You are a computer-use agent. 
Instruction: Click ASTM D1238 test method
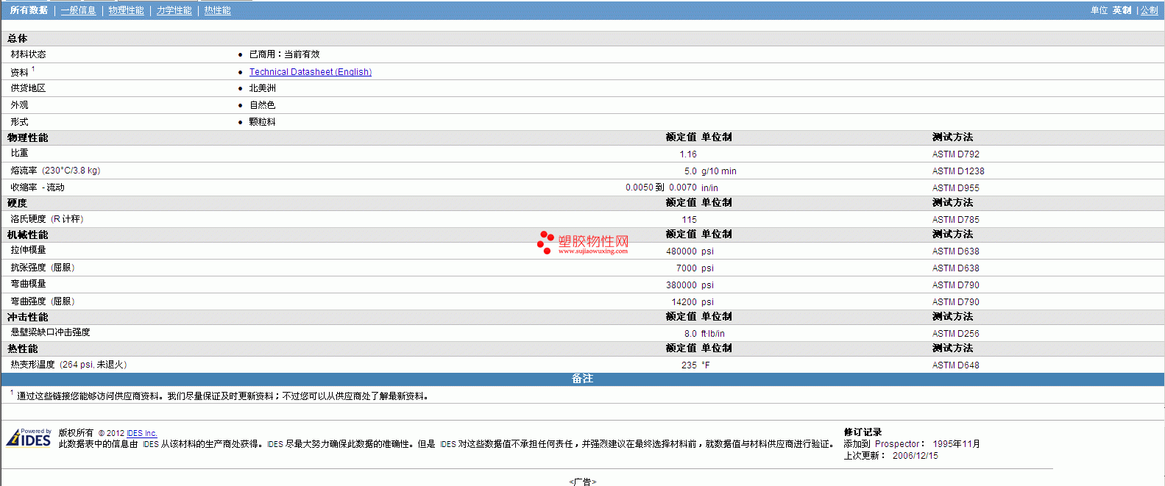(957, 171)
